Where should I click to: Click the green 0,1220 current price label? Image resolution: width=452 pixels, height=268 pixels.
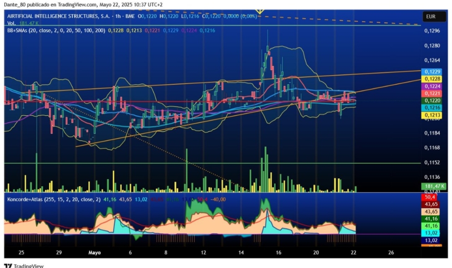[x=432, y=100]
